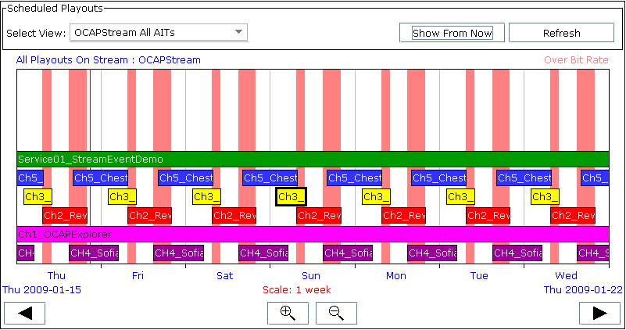Viewport: 626px width, 330px height.
Task: Select the Ch2_Rev red block on Friday
Action: coord(150,215)
